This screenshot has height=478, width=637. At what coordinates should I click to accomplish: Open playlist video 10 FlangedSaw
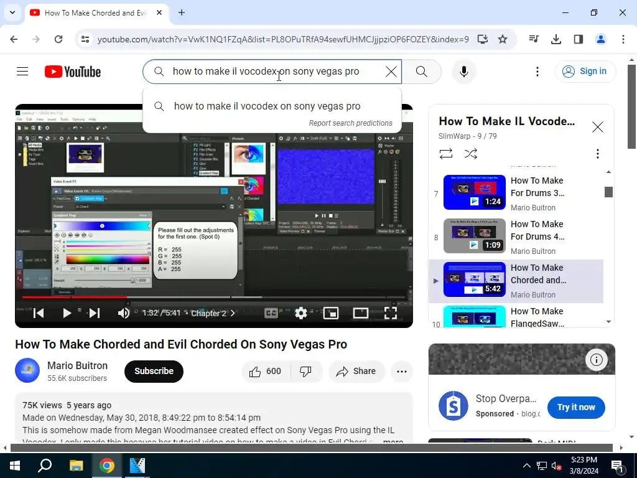pyautogui.click(x=516, y=317)
